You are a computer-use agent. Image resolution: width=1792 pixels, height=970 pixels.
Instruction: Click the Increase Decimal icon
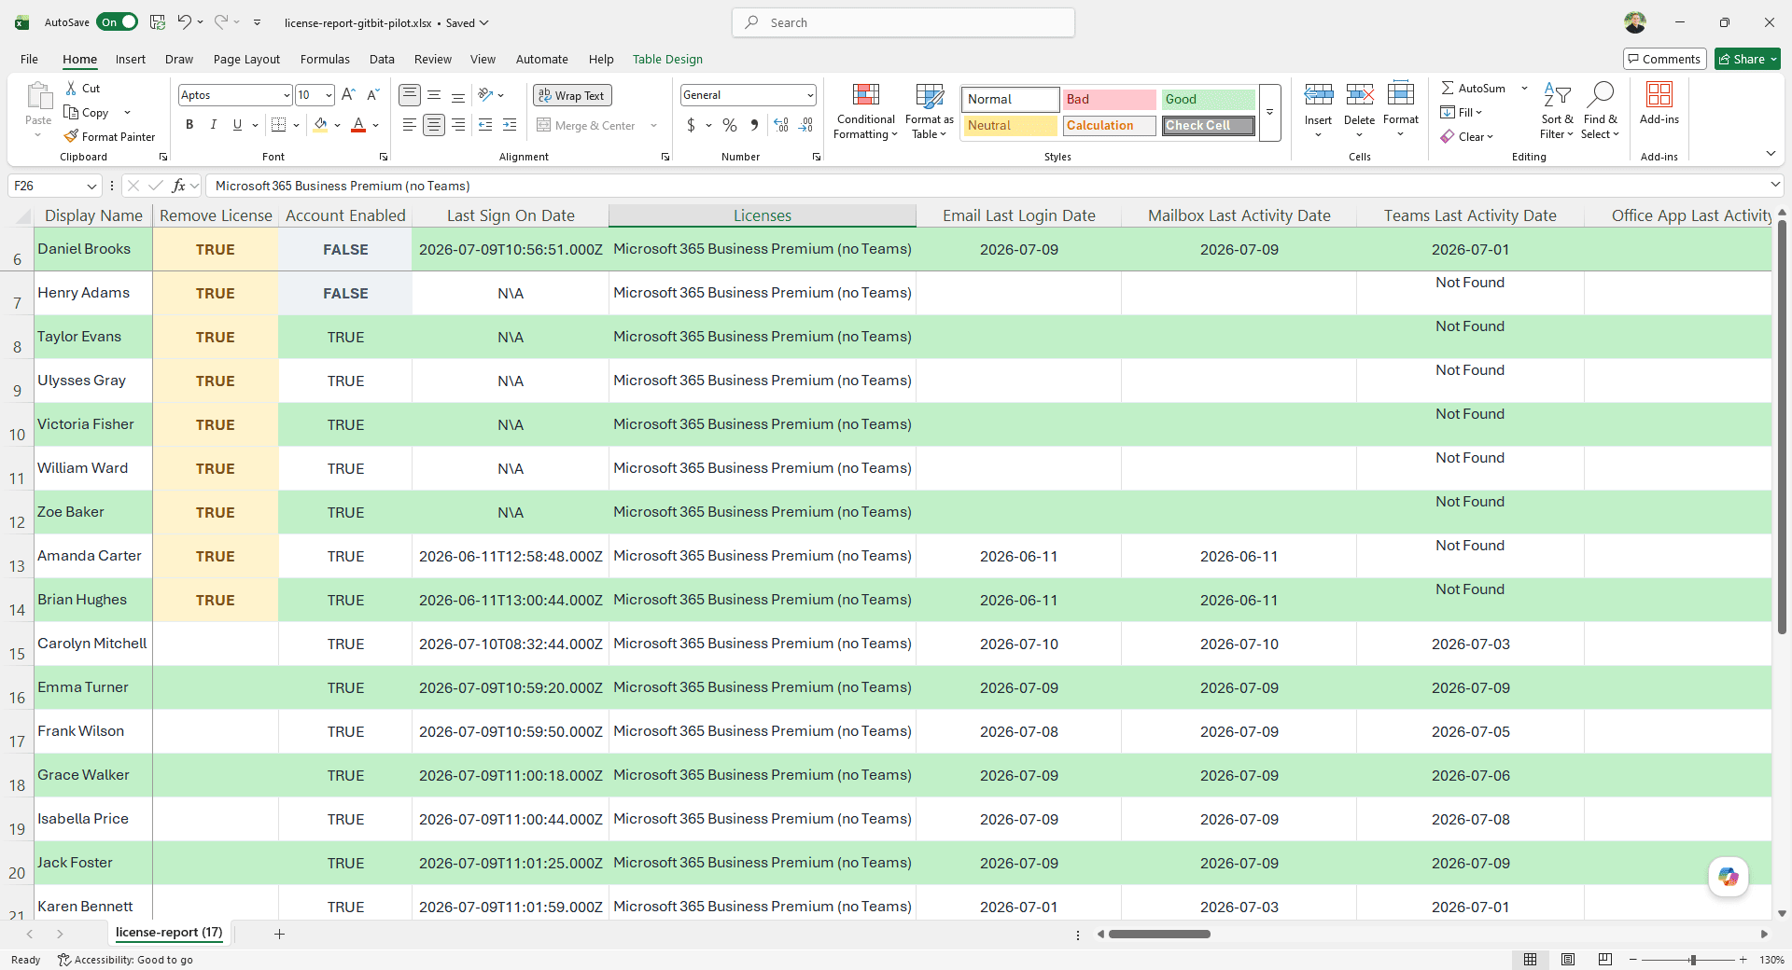781,125
